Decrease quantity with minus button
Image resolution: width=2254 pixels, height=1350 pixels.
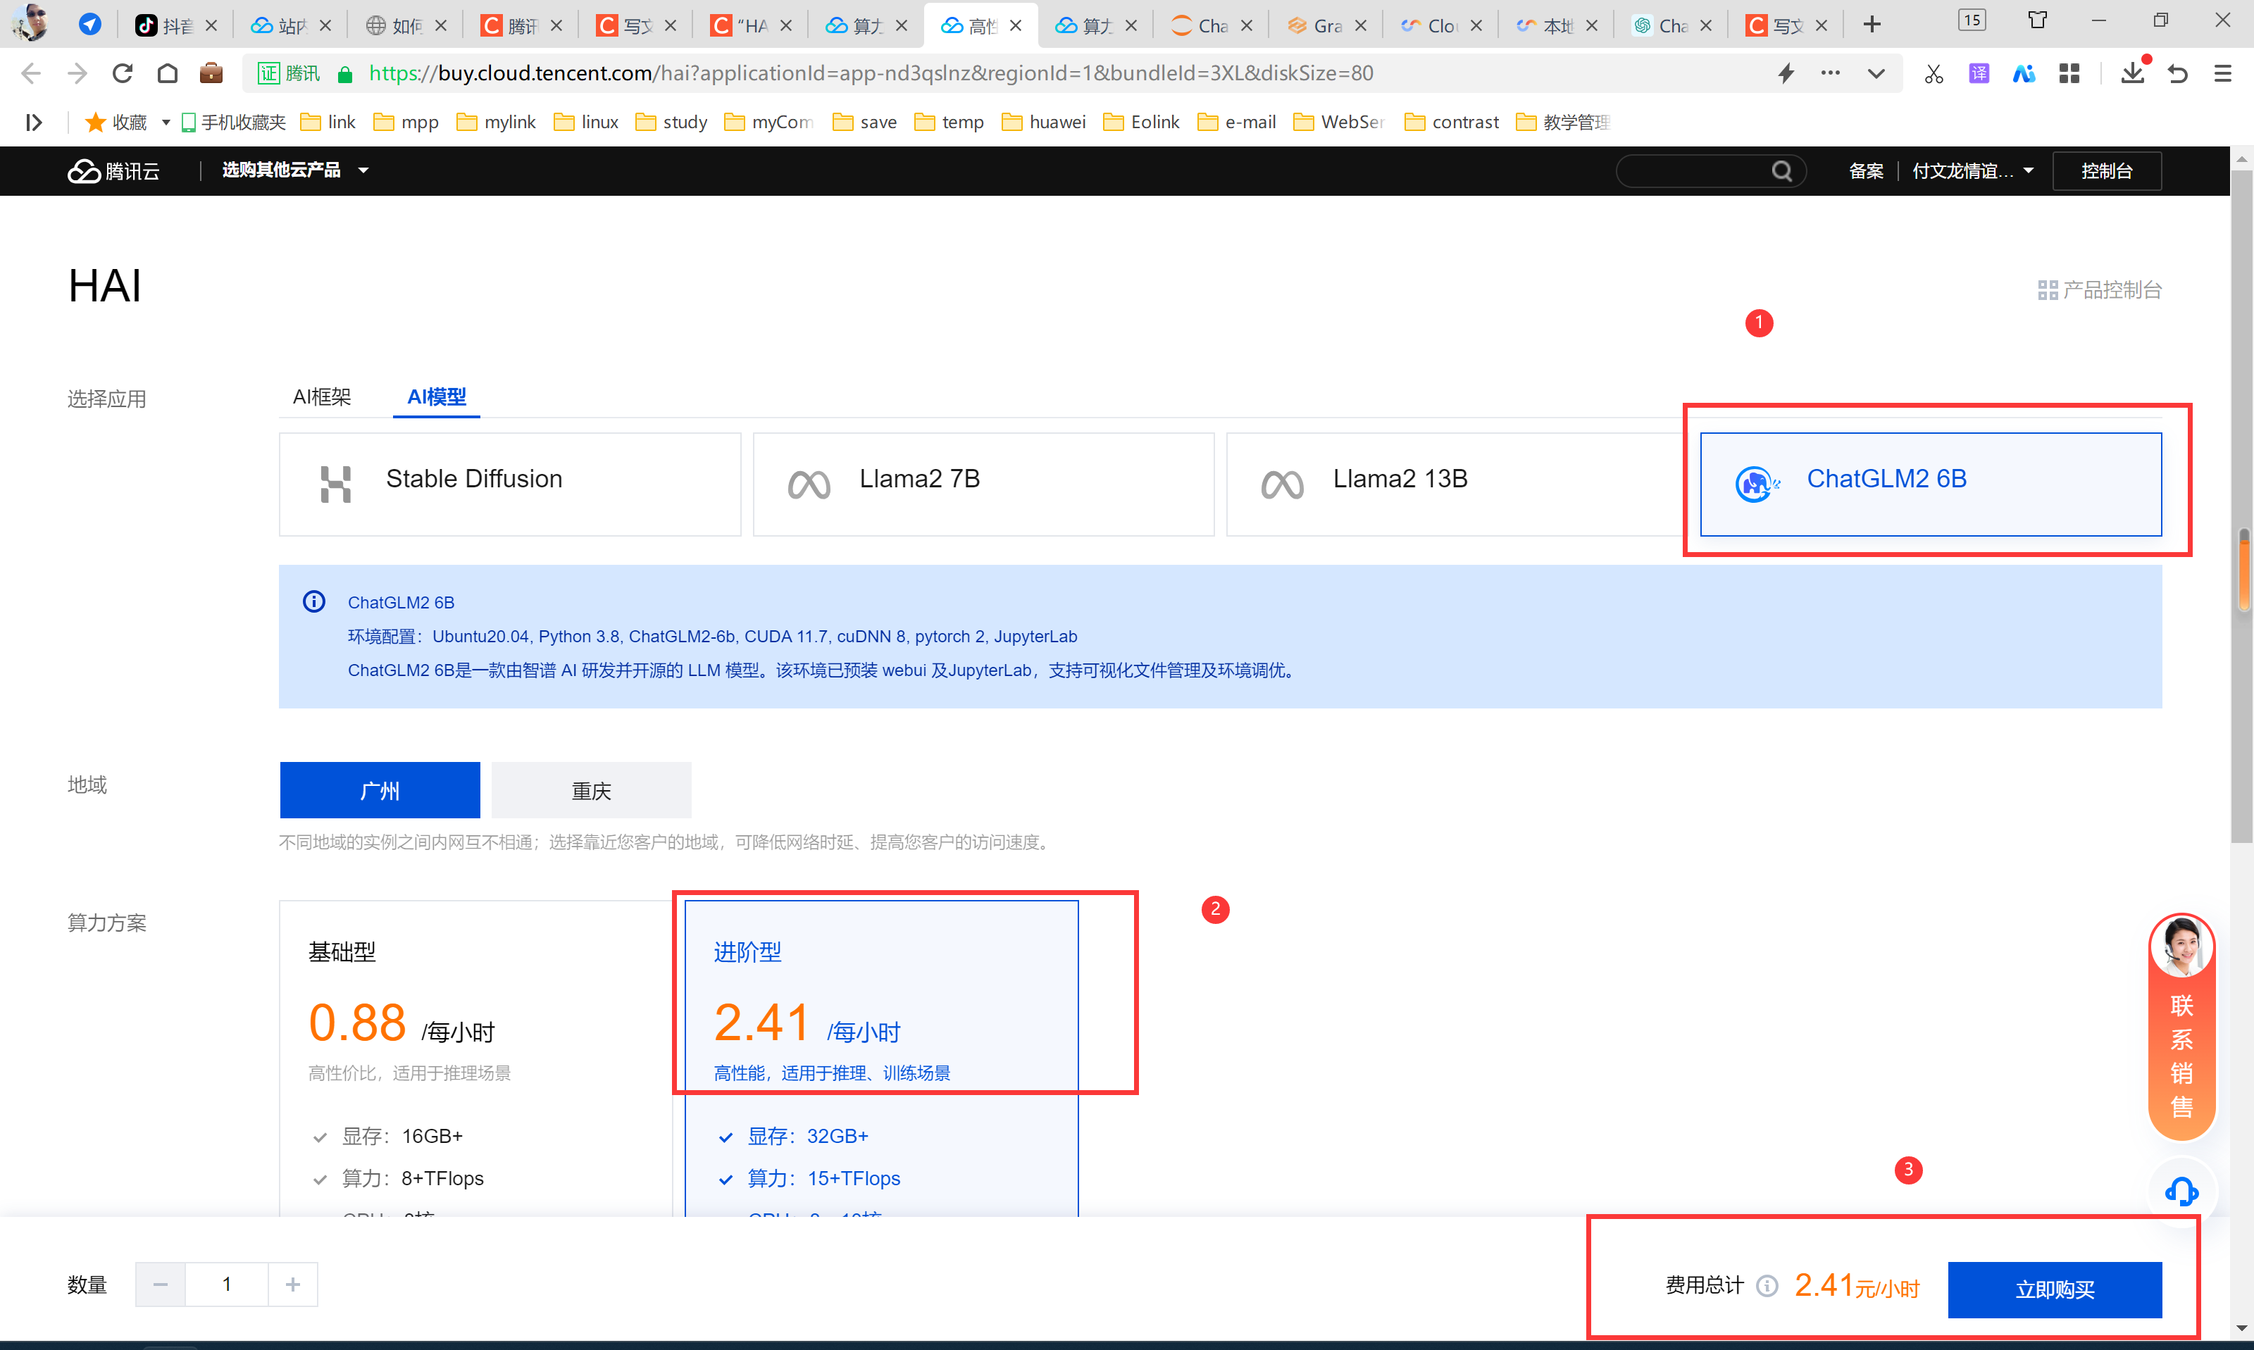[x=161, y=1285]
